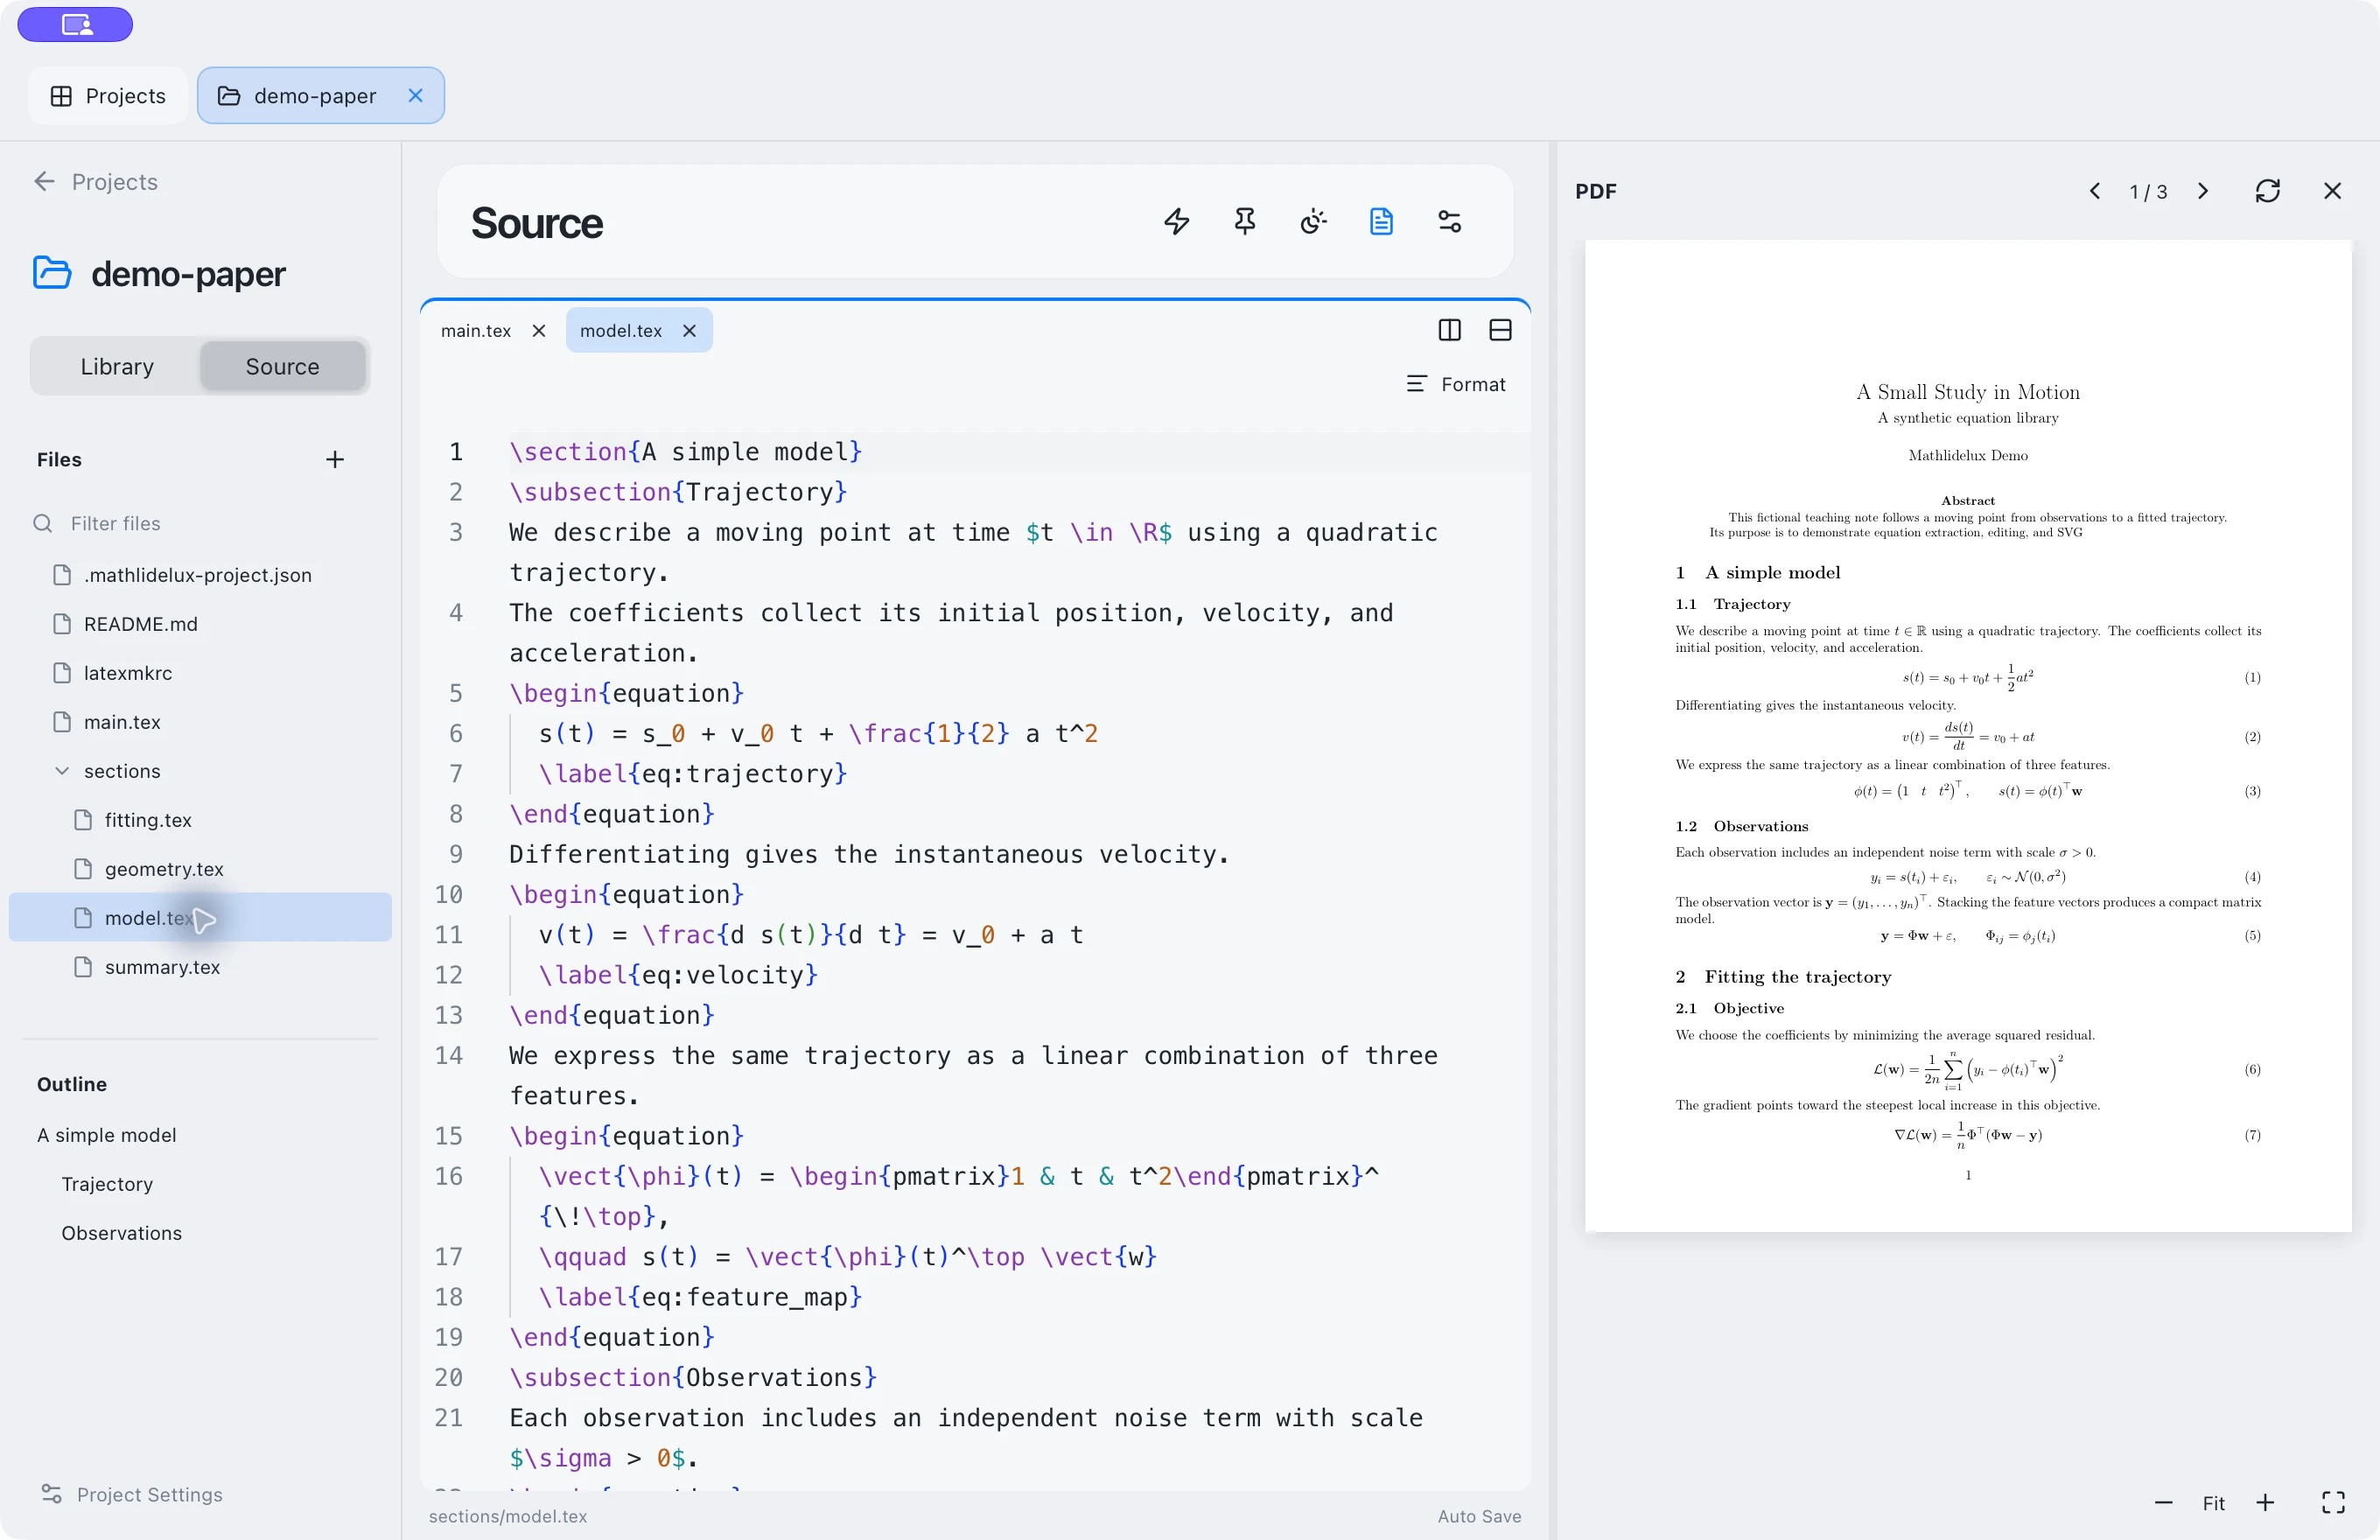
Task: Go to the previous PDF page
Action: coord(2095,191)
